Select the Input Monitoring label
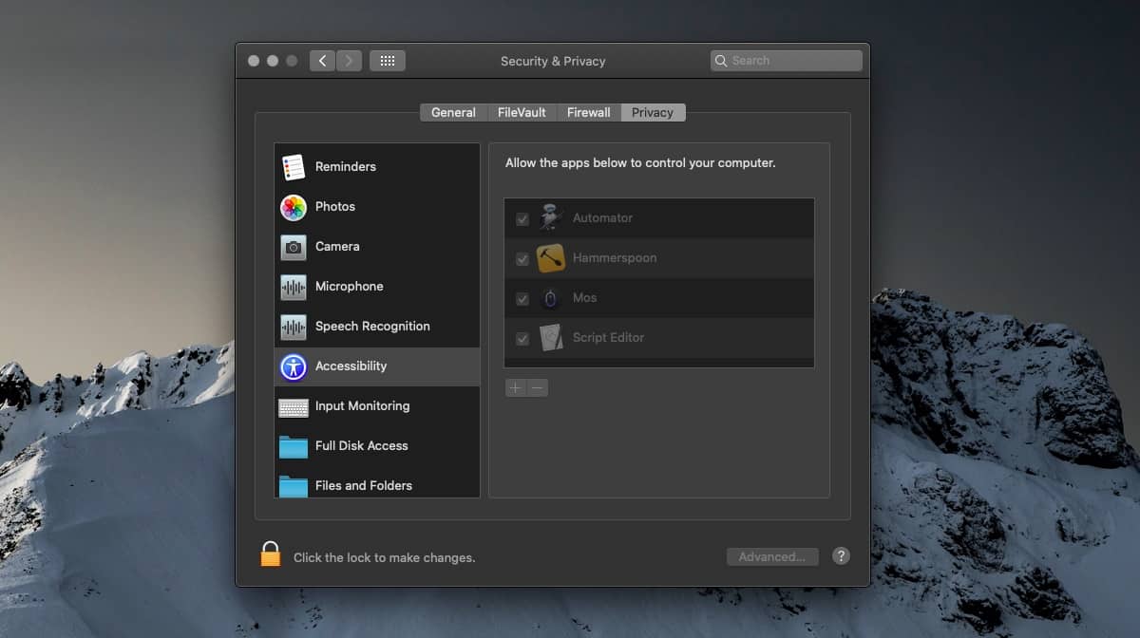 [x=363, y=405]
